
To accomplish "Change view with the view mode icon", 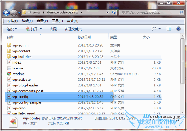I will 154,29.
